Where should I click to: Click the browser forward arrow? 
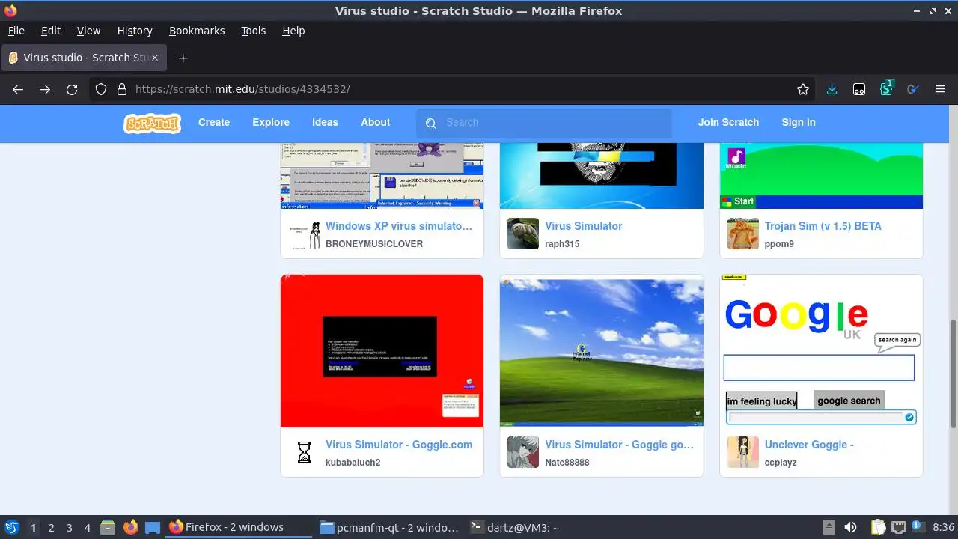[45, 89]
